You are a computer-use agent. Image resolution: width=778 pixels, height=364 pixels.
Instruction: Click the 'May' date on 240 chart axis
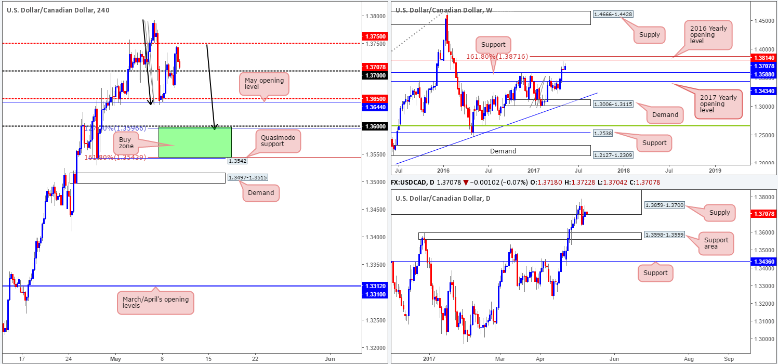(x=116, y=359)
